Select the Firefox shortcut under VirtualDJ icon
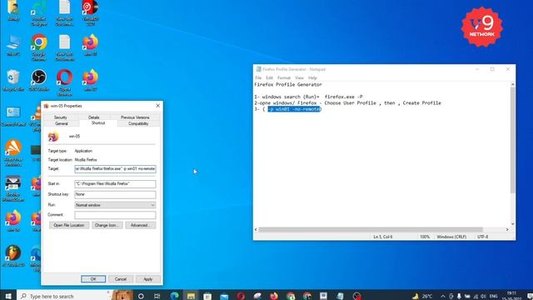Viewport: 533px width, 300px height. point(90,45)
